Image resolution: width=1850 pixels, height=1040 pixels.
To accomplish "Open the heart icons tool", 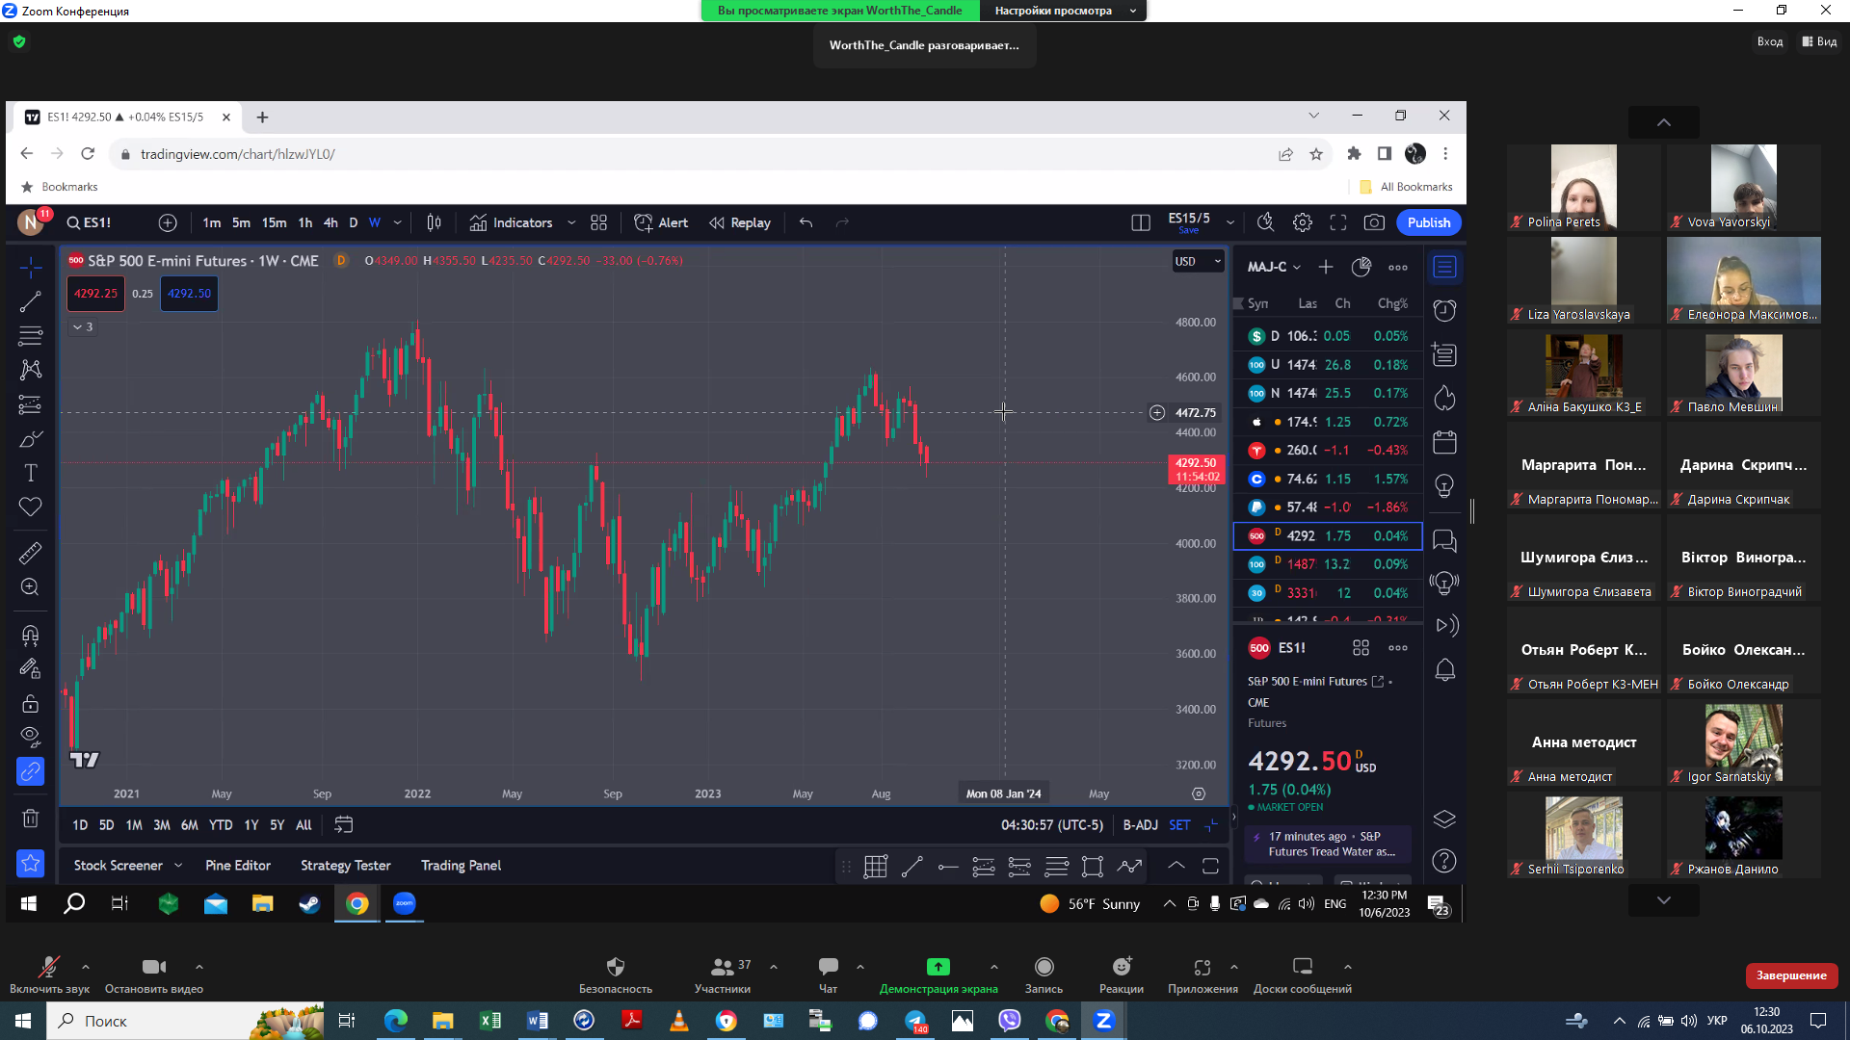I will click(x=30, y=507).
